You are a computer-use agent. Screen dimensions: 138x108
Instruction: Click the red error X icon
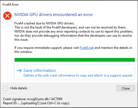pyautogui.click(x=7, y=16)
